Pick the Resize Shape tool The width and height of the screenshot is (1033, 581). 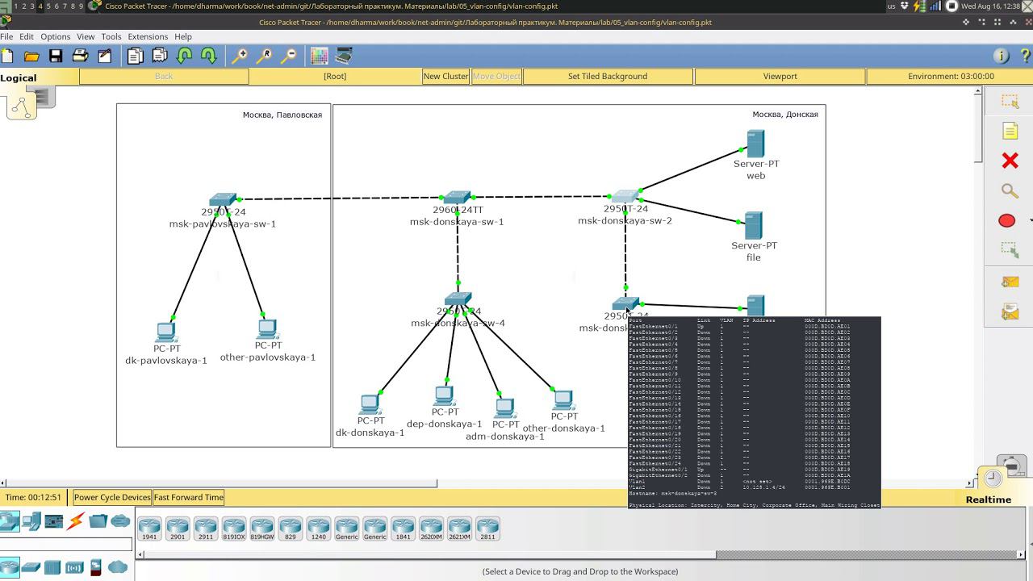(1010, 250)
